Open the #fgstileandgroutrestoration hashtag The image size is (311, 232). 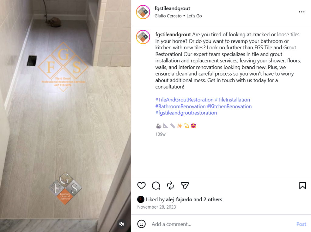coord(186,113)
